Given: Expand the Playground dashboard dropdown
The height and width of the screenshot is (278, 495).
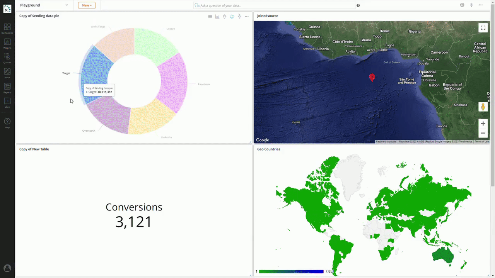Looking at the screenshot, I should click(x=67, y=5).
